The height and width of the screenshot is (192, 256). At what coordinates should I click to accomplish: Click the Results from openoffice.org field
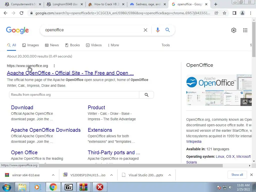pos(74,95)
